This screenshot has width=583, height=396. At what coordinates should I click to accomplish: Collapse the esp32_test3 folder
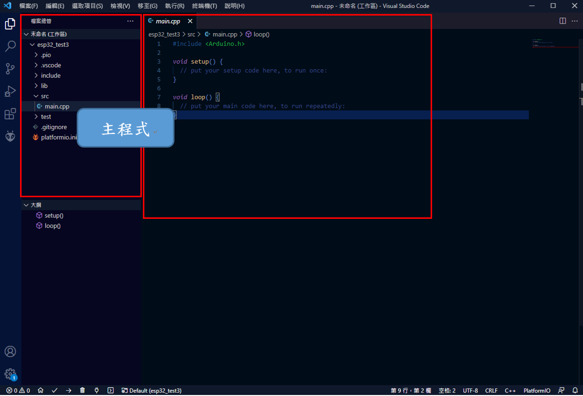pyautogui.click(x=81, y=44)
